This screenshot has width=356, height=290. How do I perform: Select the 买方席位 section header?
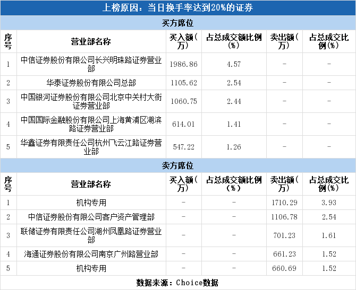[x=177, y=23]
